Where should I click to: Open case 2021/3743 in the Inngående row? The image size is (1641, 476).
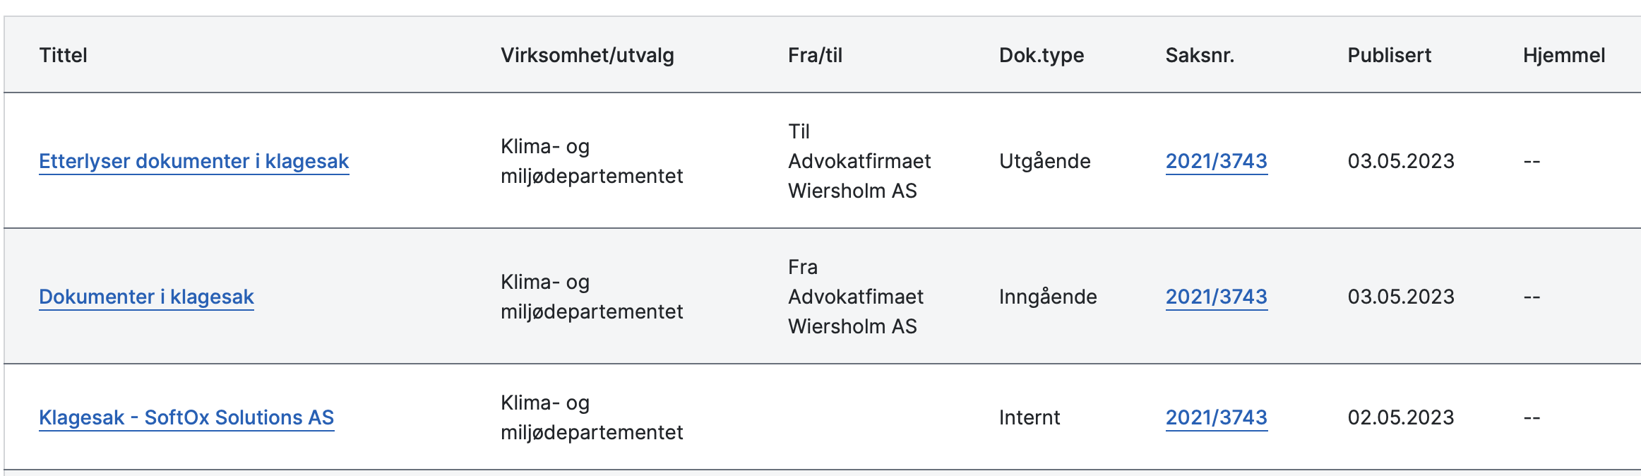1216,297
